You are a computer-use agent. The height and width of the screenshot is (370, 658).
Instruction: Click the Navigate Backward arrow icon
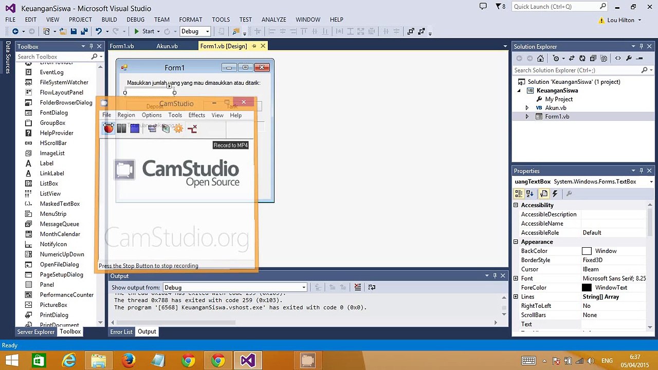15,31
